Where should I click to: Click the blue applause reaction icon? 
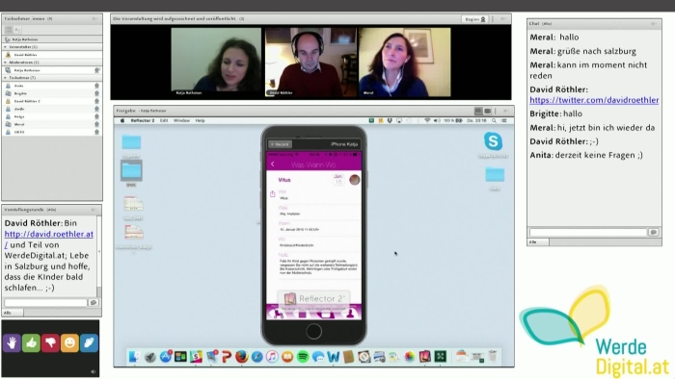(x=89, y=343)
